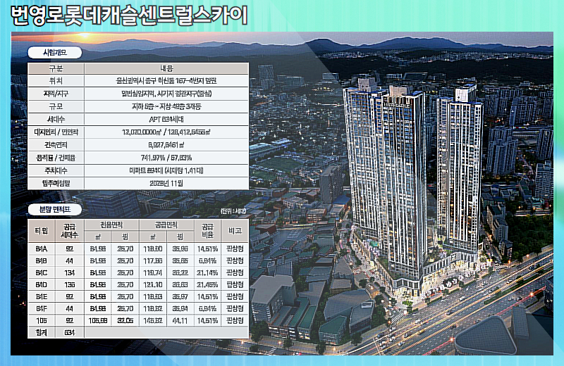Select the '입주예정월' row label
This screenshot has width=564, height=366.
pyautogui.click(x=56, y=183)
